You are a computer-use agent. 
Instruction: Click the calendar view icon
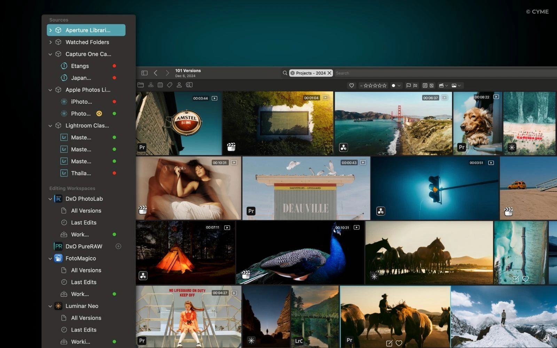(160, 85)
